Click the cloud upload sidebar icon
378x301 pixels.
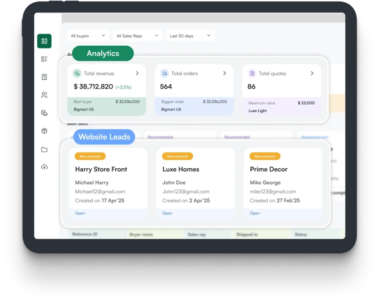coord(44,167)
